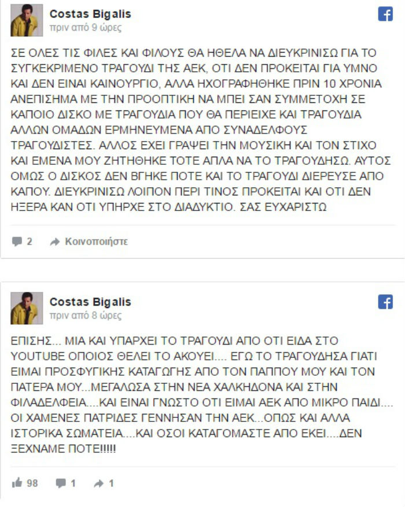
Task: Click share count 1 on second post
Action: tap(111, 483)
